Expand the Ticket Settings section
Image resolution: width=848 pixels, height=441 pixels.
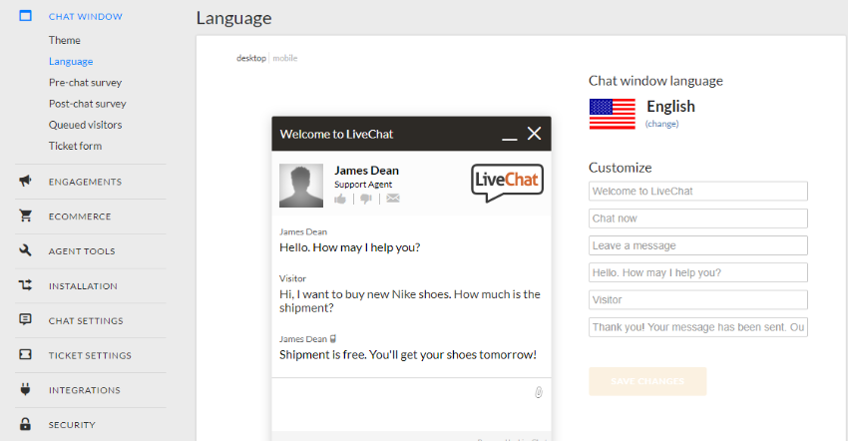(90, 355)
